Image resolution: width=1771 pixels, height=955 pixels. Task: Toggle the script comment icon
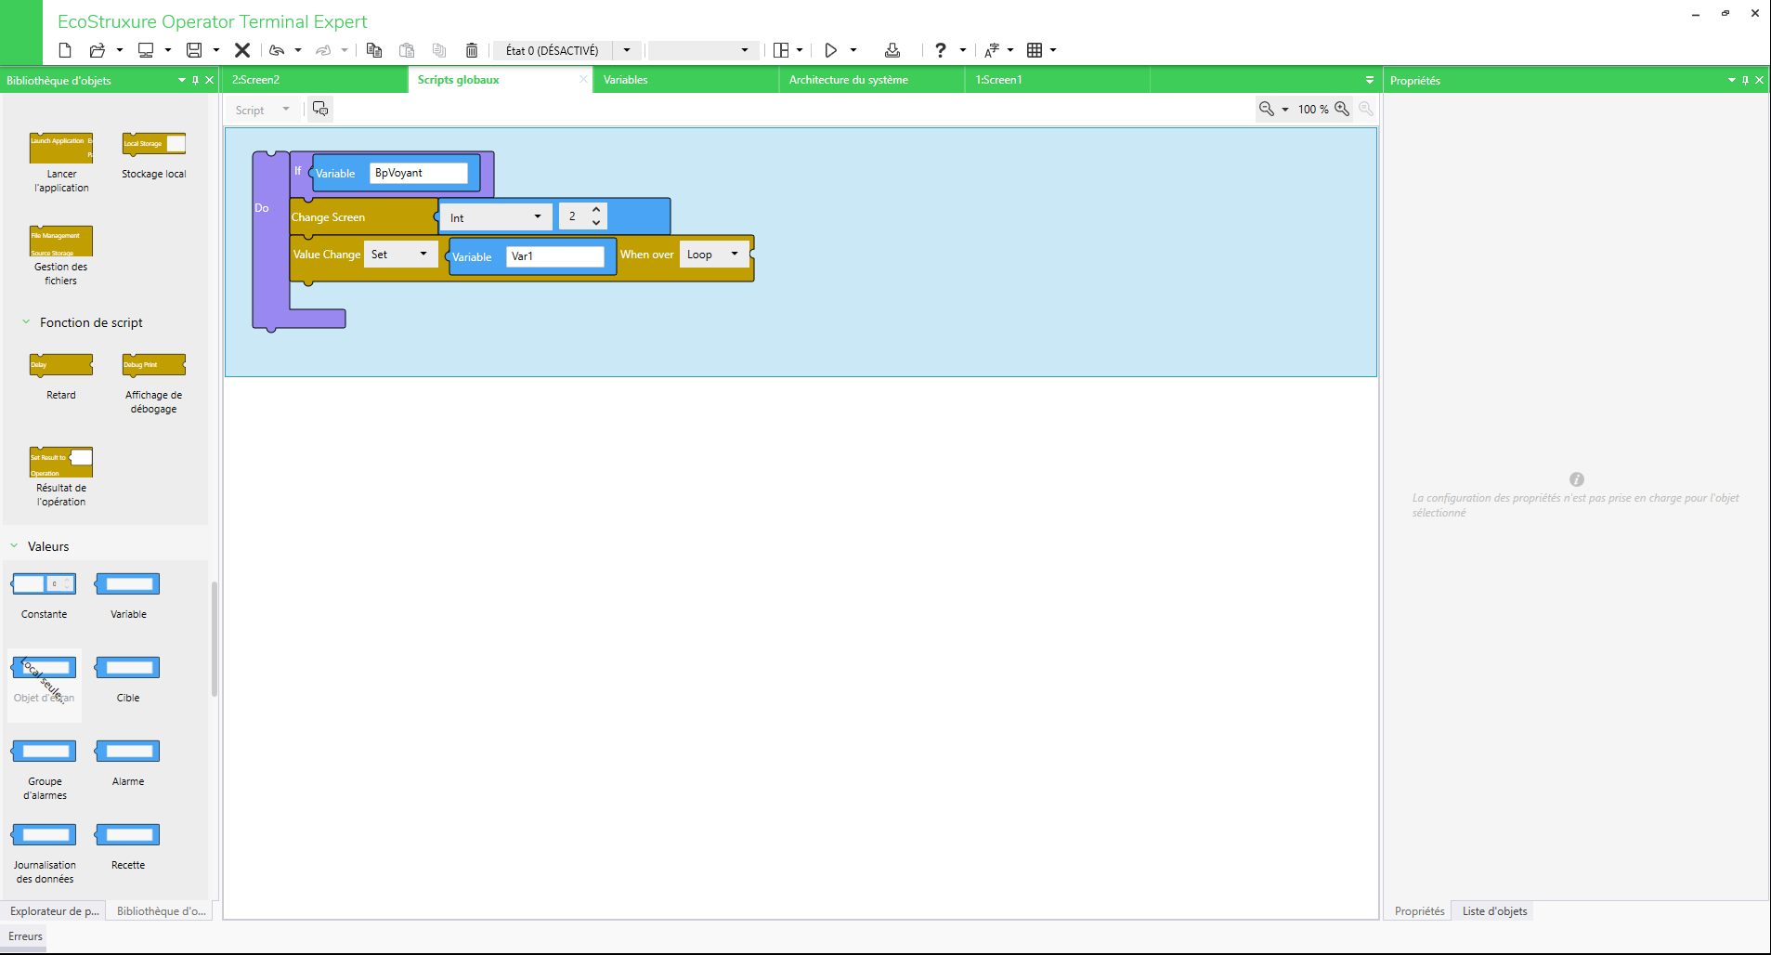point(320,110)
